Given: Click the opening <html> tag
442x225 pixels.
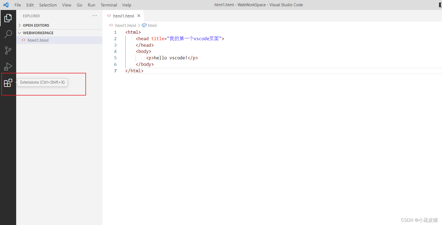Looking at the screenshot, I should click(x=133, y=32).
